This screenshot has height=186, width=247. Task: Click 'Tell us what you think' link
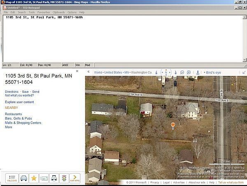[231, 183]
